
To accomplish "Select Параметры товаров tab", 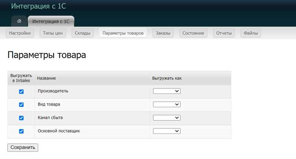I will (123, 33).
